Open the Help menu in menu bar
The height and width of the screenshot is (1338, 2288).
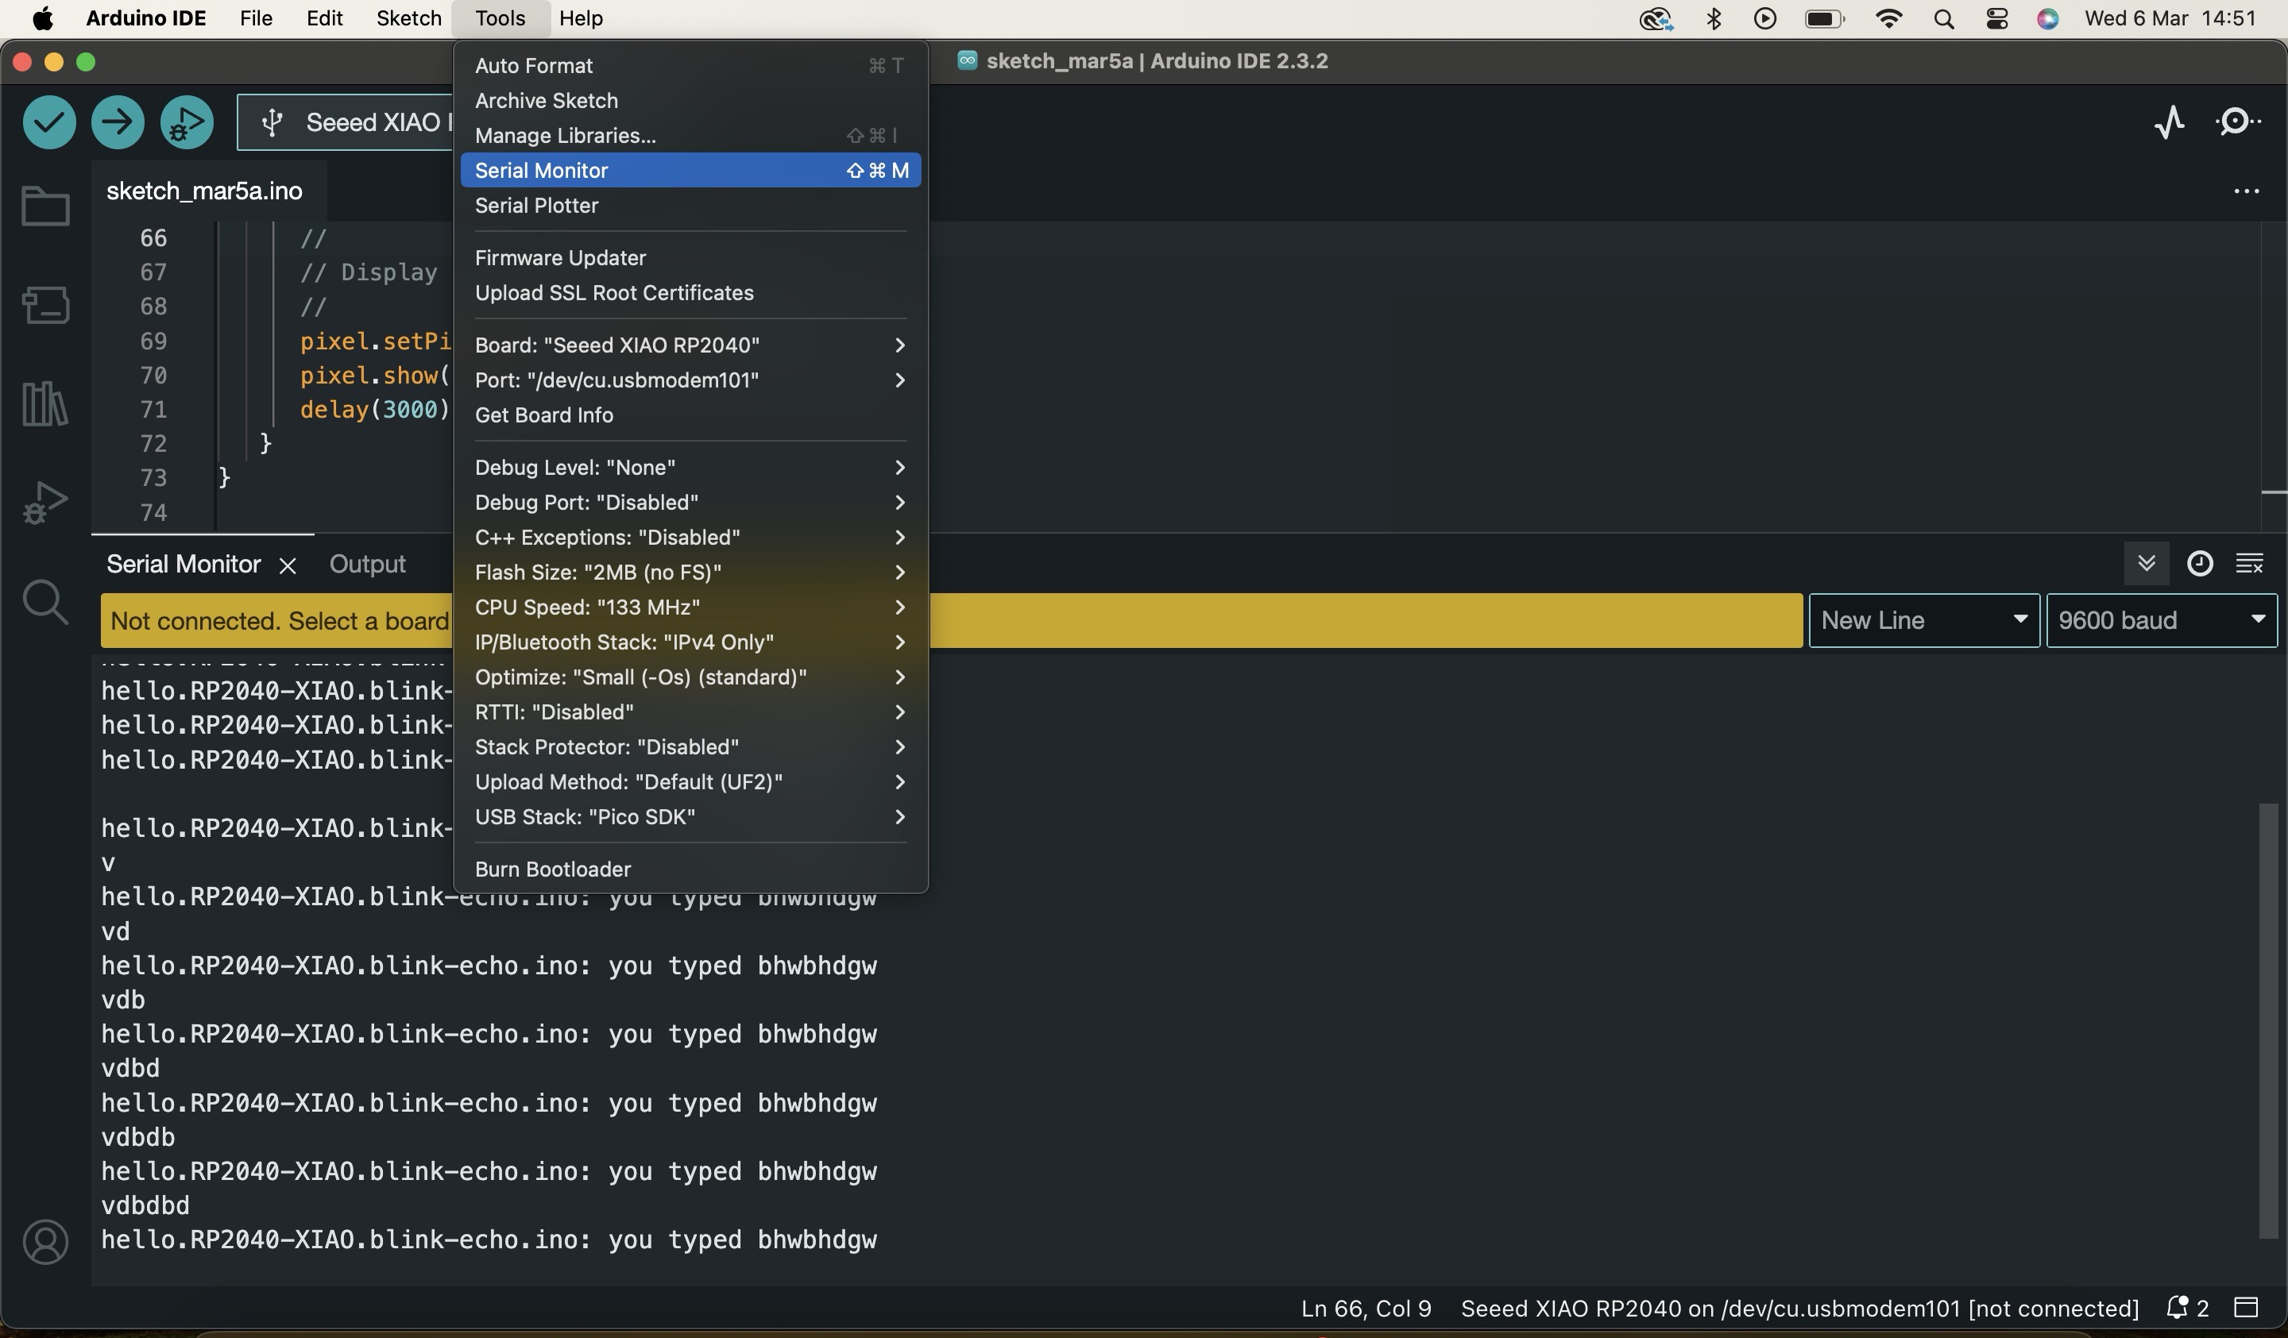click(x=581, y=18)
